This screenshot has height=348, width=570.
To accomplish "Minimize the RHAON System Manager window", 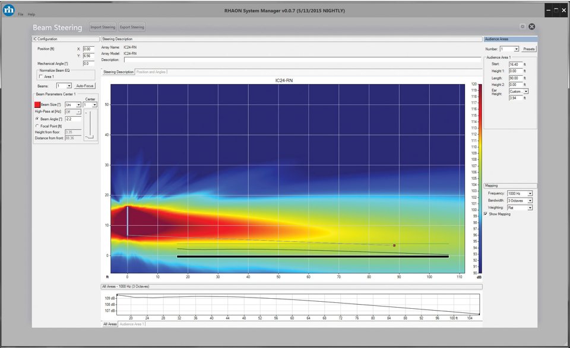I will (x=548, y=11).
